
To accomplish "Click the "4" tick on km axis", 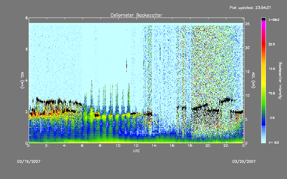I will tap(27, 80).
